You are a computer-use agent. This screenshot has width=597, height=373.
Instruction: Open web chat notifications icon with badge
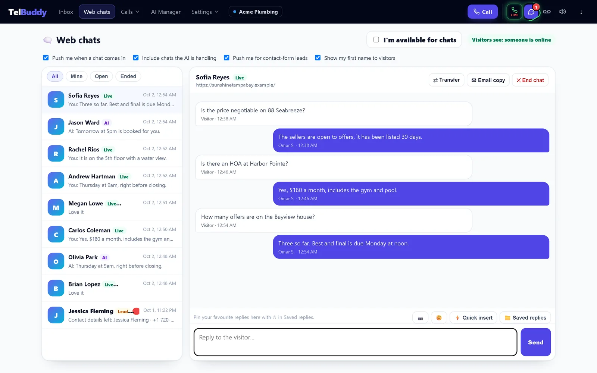tap(531, 12)
